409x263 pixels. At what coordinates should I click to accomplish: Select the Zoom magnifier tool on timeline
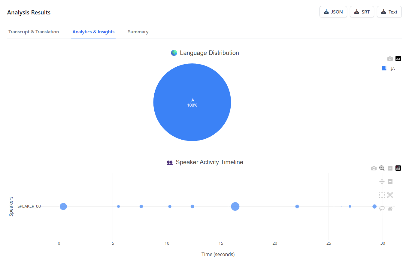[382, 168]
